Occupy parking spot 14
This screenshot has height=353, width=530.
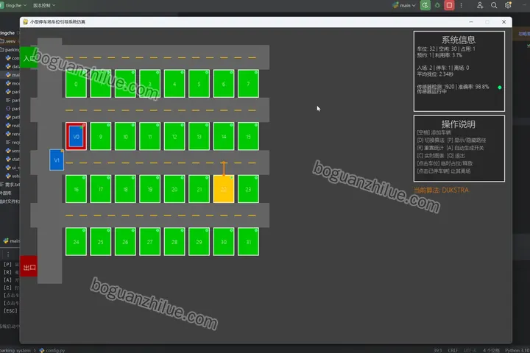pos(224,137)
